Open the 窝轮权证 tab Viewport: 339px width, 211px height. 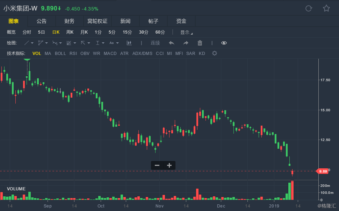(97, 21)
